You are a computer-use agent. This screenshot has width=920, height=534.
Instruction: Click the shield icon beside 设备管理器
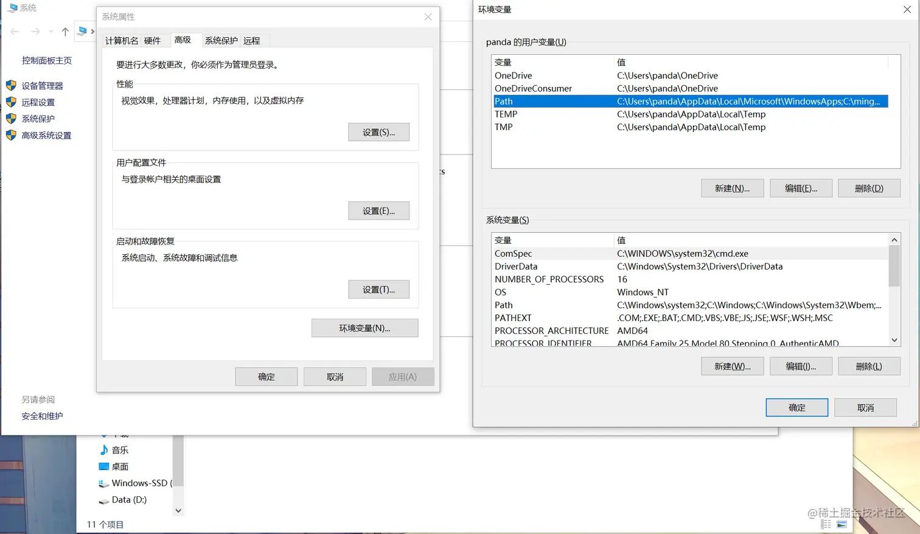[x=11, y=86]
